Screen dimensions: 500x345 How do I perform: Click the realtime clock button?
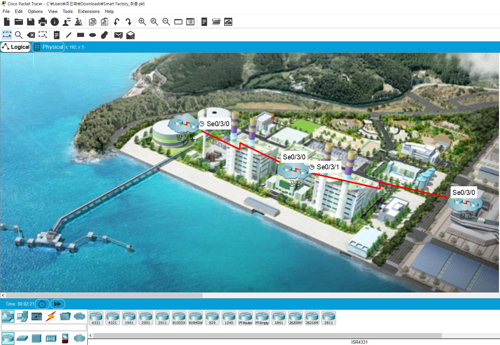pyautogui.click(x=42, y=304)
